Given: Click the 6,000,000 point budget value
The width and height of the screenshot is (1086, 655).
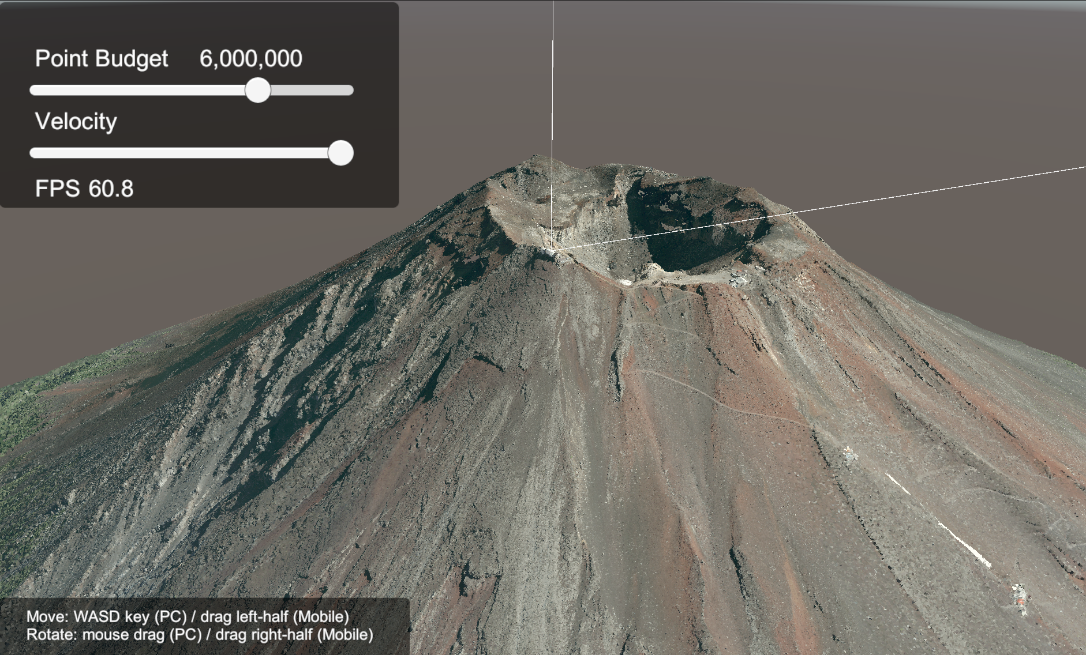Looking at the screenshot, I should 250,59.
